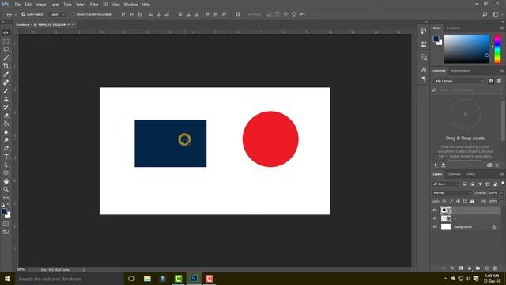Select the History Brush tool
Image resolution: width=506 pixels, height=285 pixels.
[6, 108]
